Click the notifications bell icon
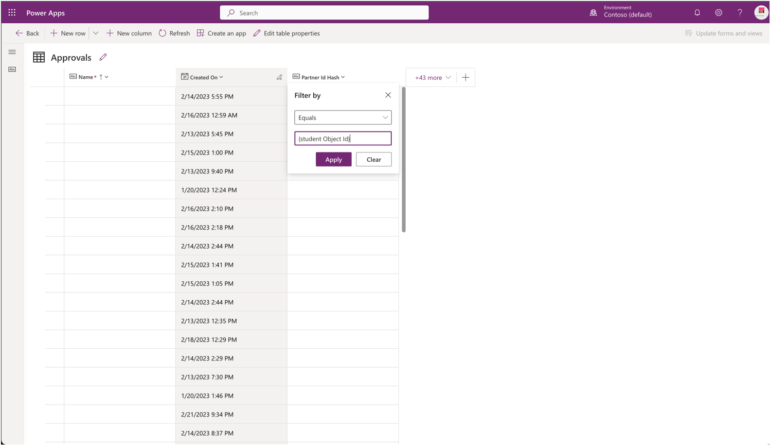The image size is (771, 445). coord(697,13)
